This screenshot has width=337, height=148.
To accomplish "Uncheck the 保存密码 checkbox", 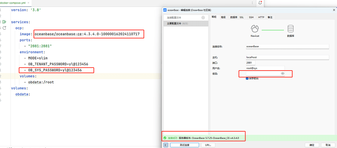I will pyautogui.click(x=247, y=78).
